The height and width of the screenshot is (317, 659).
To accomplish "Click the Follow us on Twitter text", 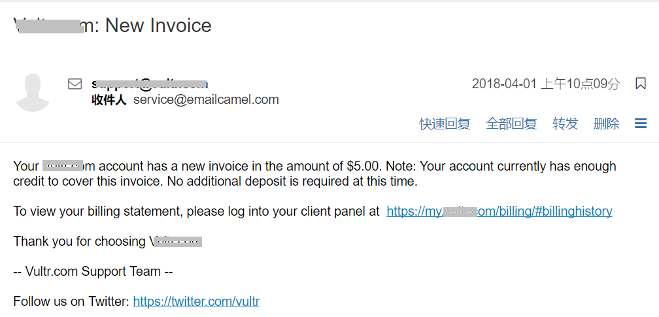I will 71,301.
